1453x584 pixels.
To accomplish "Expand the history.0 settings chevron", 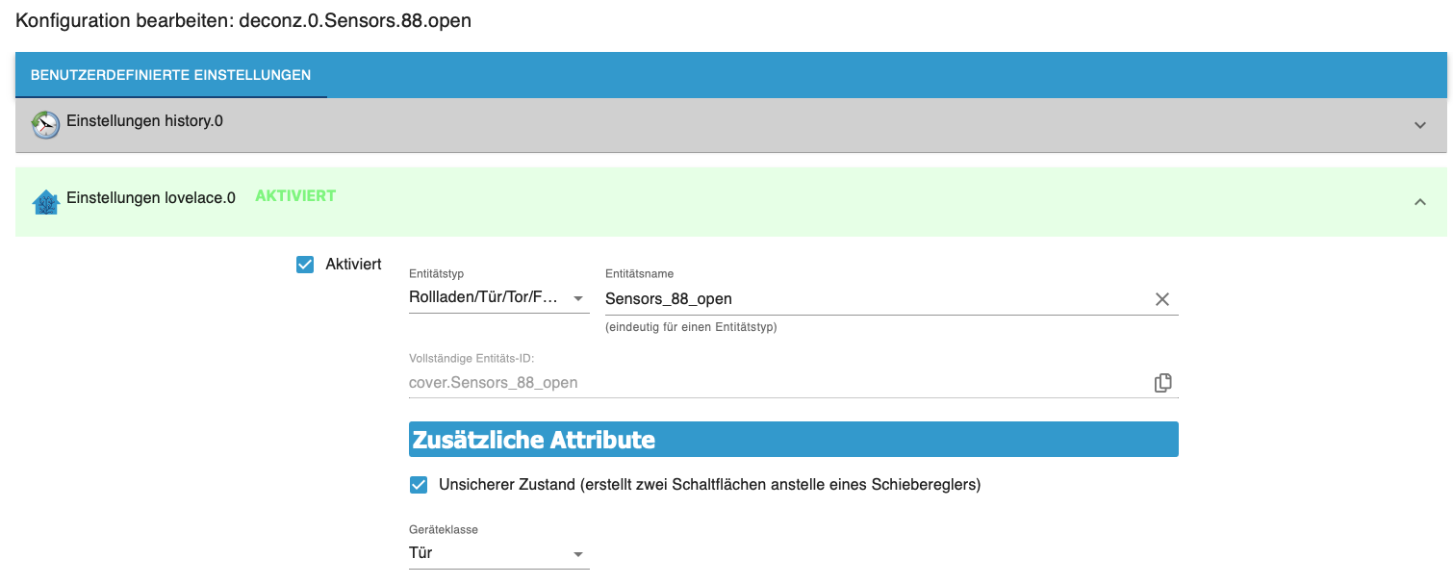I will click(1419, 125).
